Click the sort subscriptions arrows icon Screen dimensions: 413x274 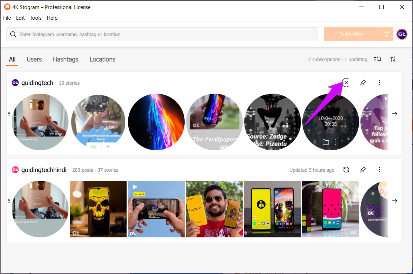(393, 59)
